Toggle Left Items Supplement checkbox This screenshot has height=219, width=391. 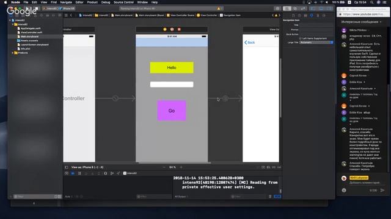coord(300,38)
